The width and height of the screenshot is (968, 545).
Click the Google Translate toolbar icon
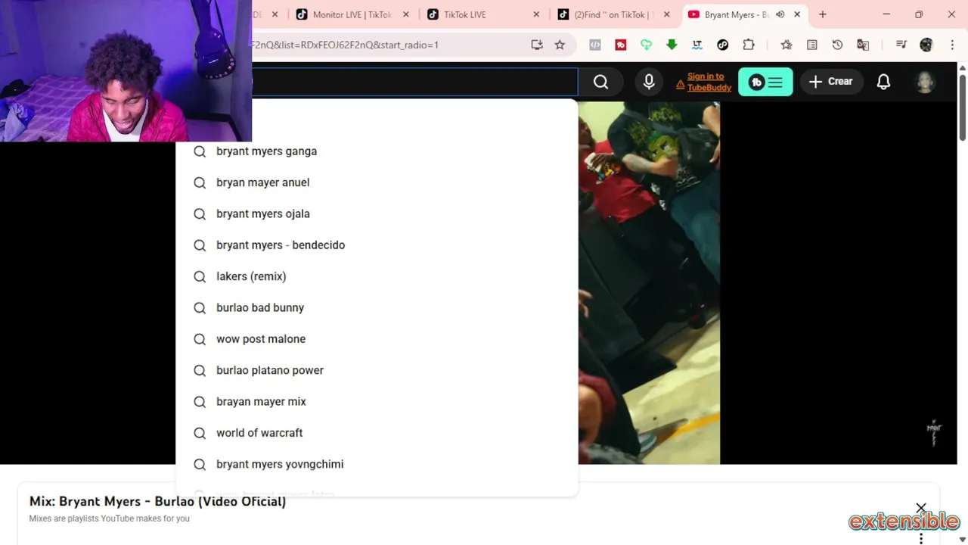tap(863, 45)
